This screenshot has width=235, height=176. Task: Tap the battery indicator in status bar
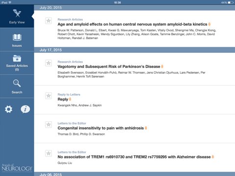[231, 2]
